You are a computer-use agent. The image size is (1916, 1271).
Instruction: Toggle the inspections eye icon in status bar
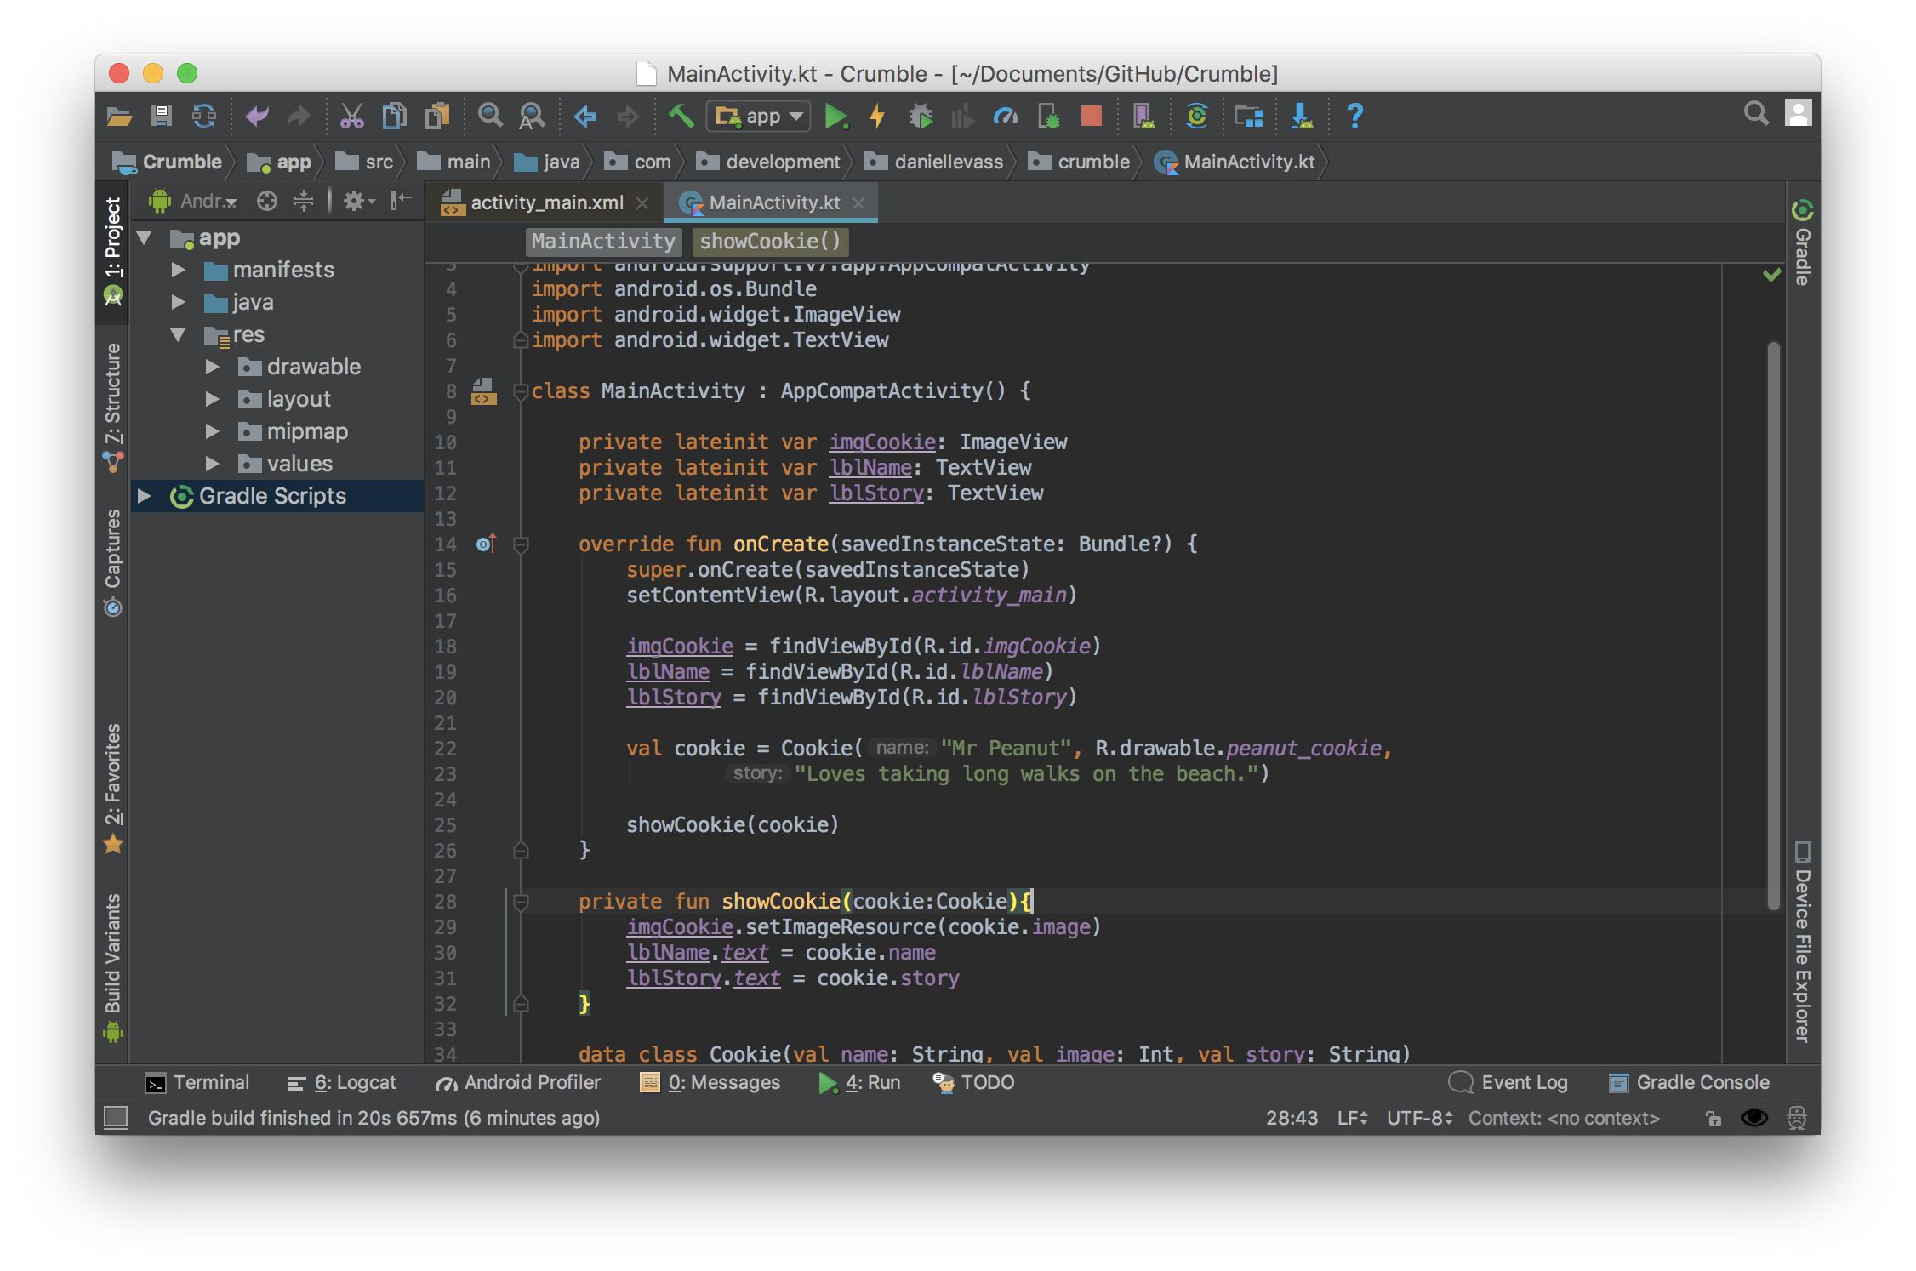coord(1754,1118)
